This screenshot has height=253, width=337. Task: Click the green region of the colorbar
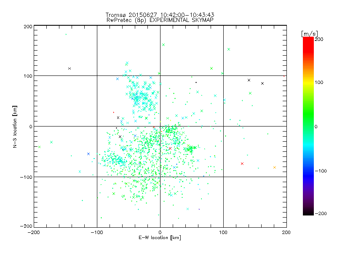coord(308,114)
